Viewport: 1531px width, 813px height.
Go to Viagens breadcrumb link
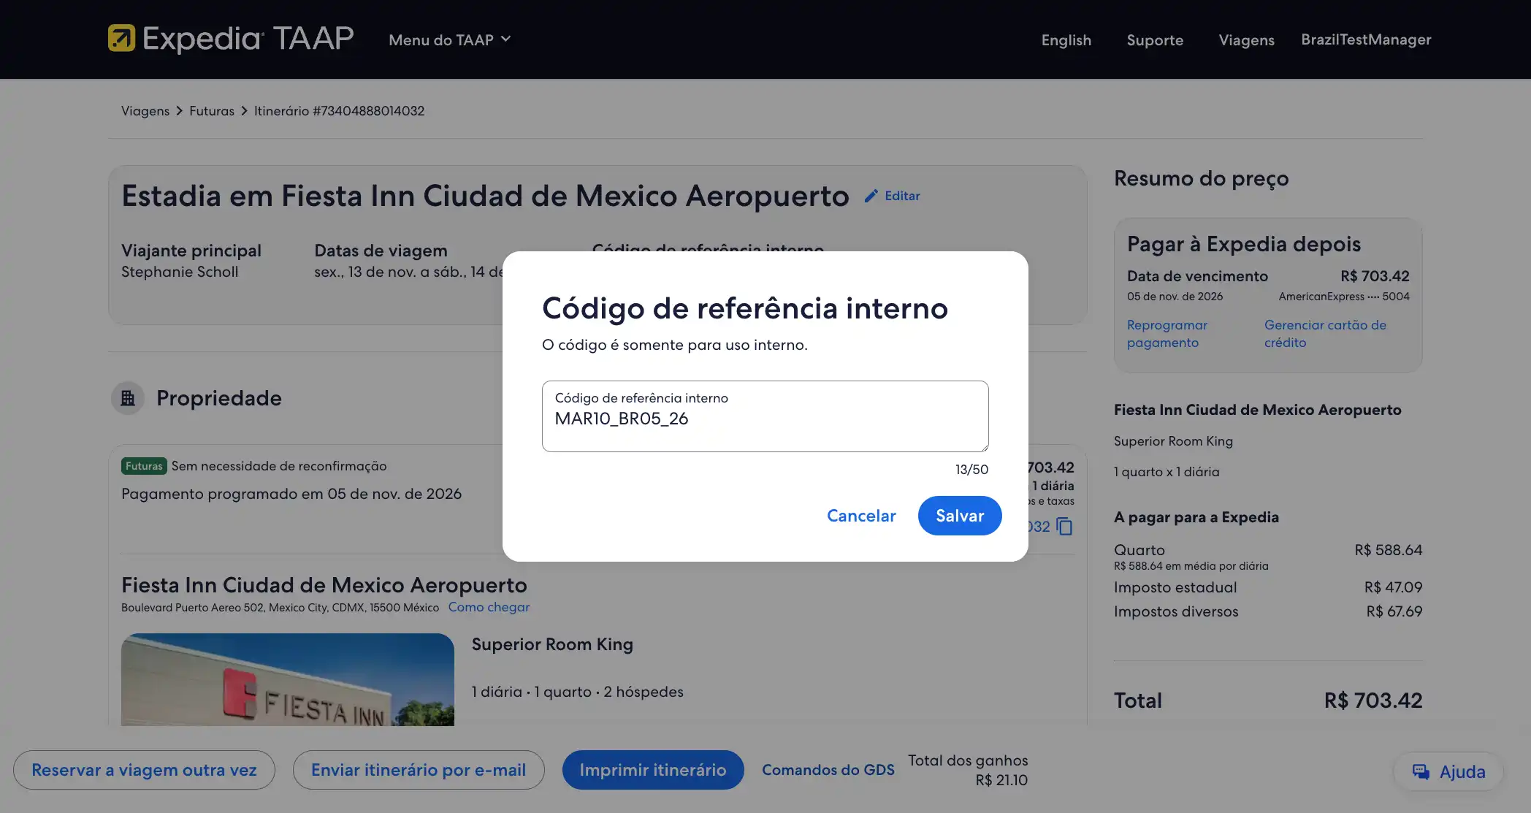[145, 111]
